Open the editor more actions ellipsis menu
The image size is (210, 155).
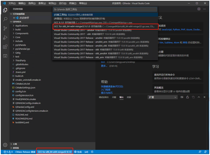[x=204, y=9]
